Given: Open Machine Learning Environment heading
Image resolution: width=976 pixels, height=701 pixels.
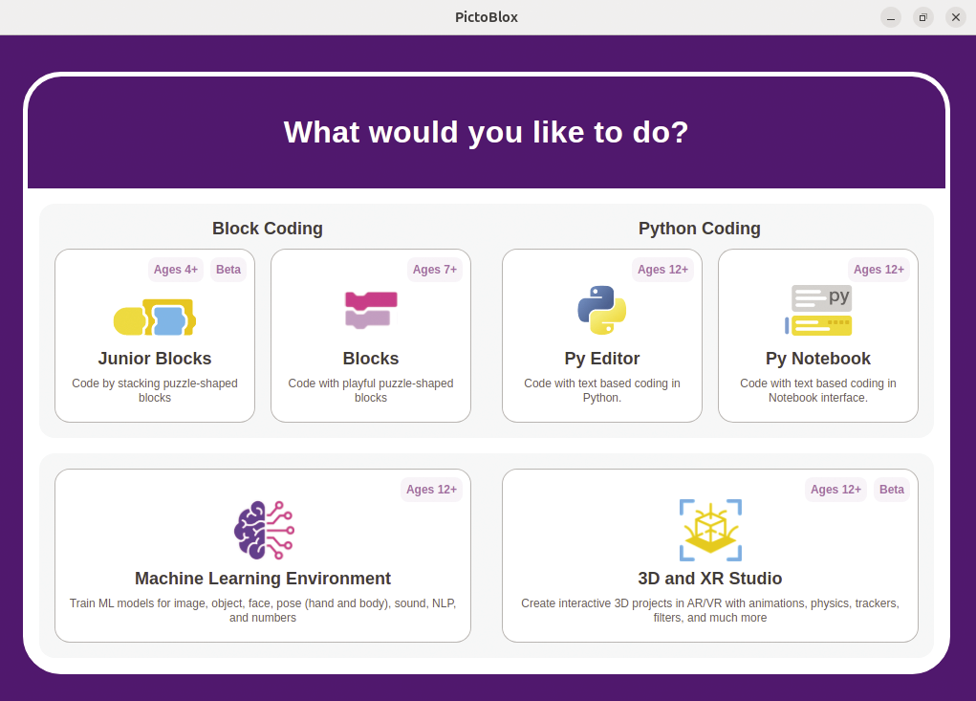Looking at the screenshot, I should pyautogui.click(x=263, y=579).
